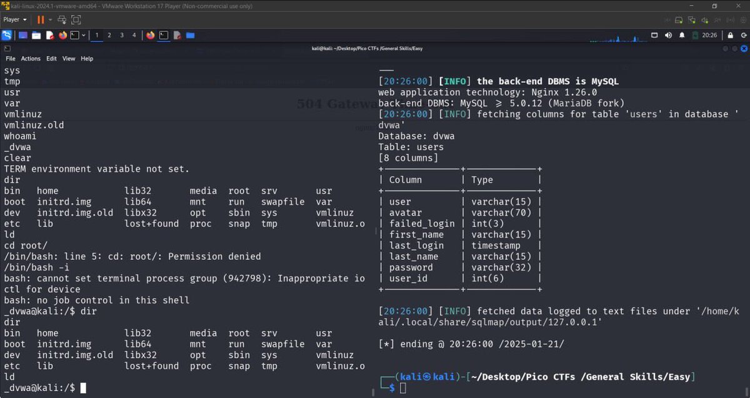The image size is (750, 398).
Task: Open the terminal View menu
Action: (x=69, y=58)
